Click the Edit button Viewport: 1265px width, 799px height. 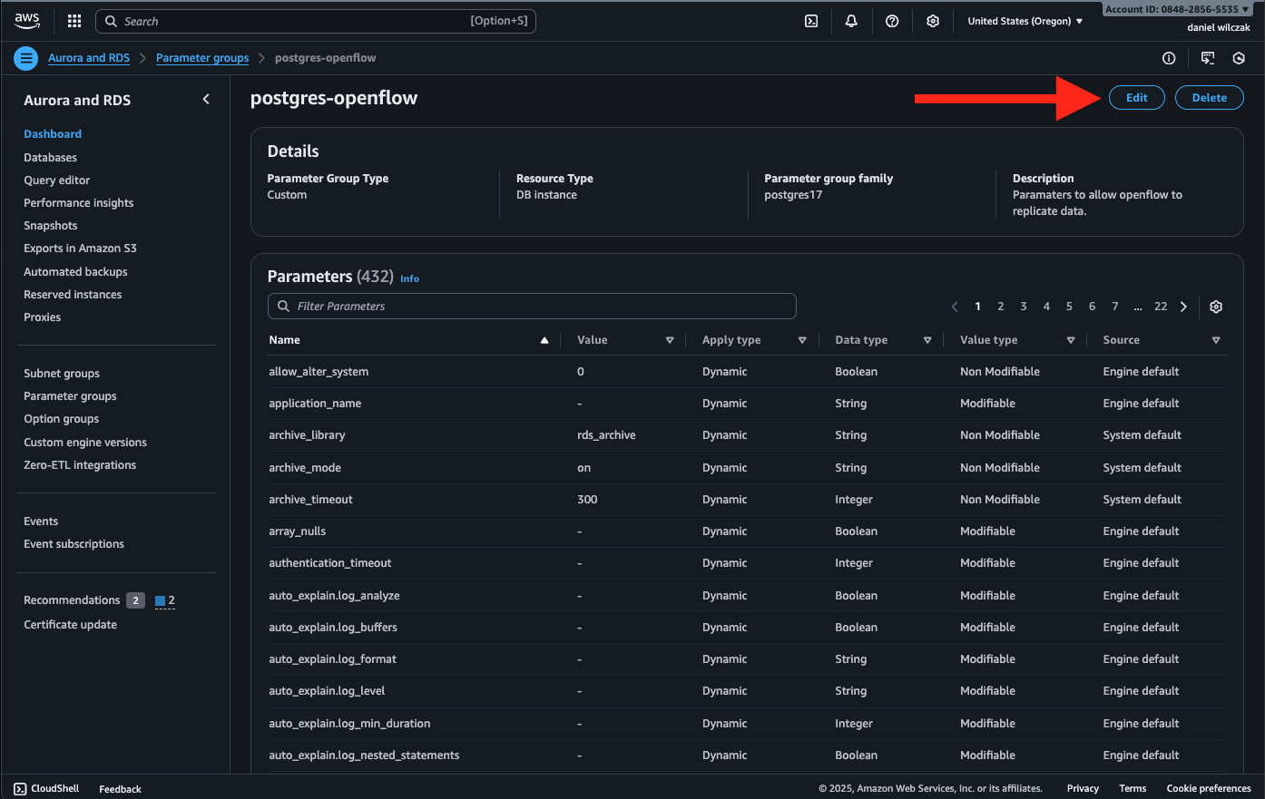coord(1136,98)
